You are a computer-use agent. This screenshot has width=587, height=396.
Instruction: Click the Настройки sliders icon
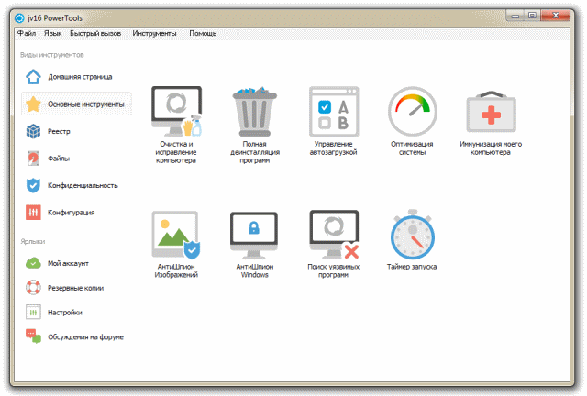33,313
